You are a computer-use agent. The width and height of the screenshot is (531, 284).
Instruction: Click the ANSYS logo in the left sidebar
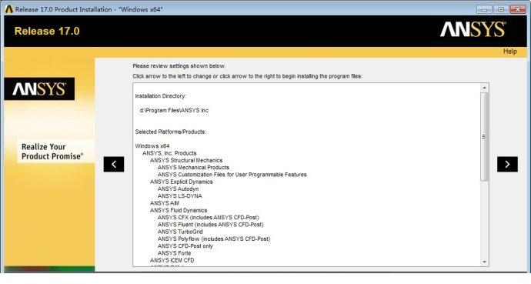click(39, 89)
